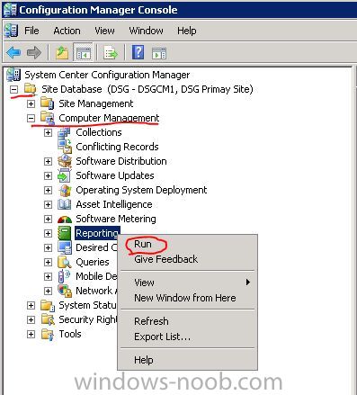The image size is (357, 395).
Task: Select the Conflicting Records tree item
Action: (117, 147)
